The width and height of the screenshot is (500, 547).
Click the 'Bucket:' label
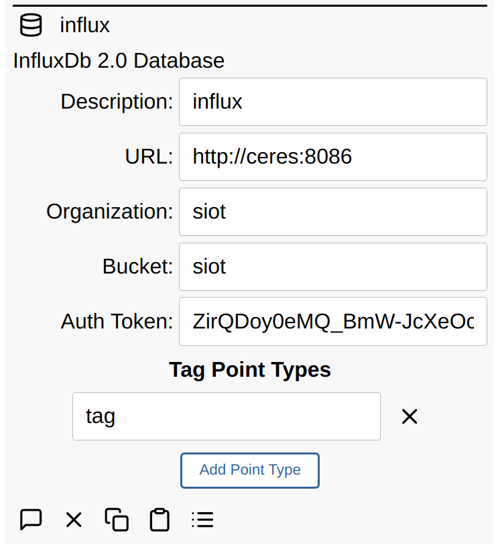point(137,267)
